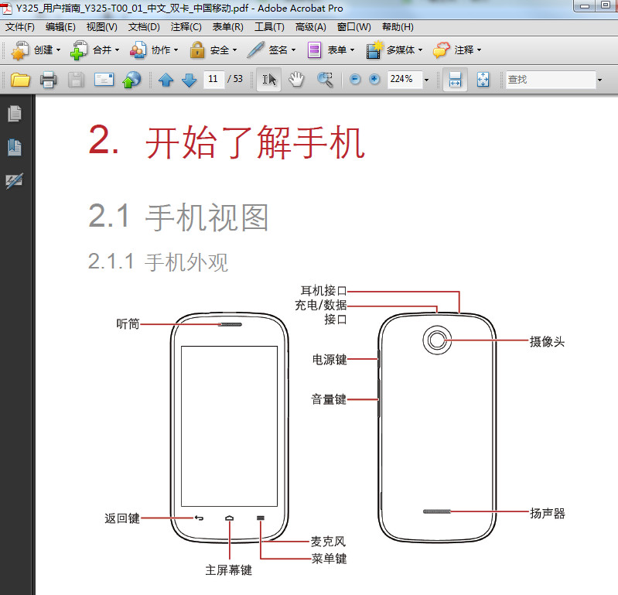Expand the 创建 dropdown
This screenshot has width=618, height=595.
[x=58, y=50]
